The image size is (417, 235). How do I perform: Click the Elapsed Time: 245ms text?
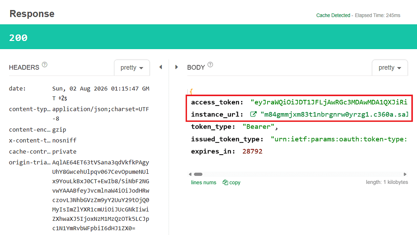click(377, 15)
